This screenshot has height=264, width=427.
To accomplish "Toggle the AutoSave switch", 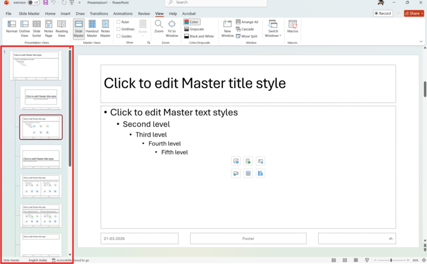I will click(x=33, y=2).
